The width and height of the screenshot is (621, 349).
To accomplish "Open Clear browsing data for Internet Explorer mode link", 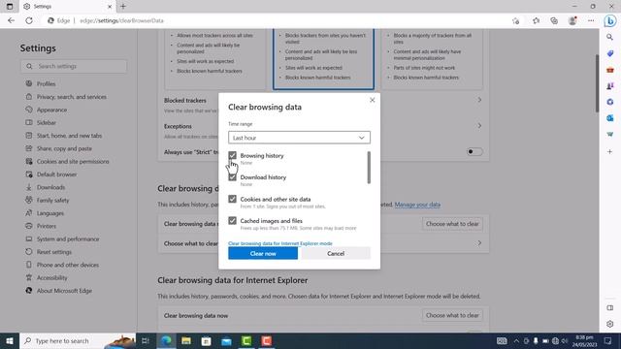I will click(x=280, y=243).
